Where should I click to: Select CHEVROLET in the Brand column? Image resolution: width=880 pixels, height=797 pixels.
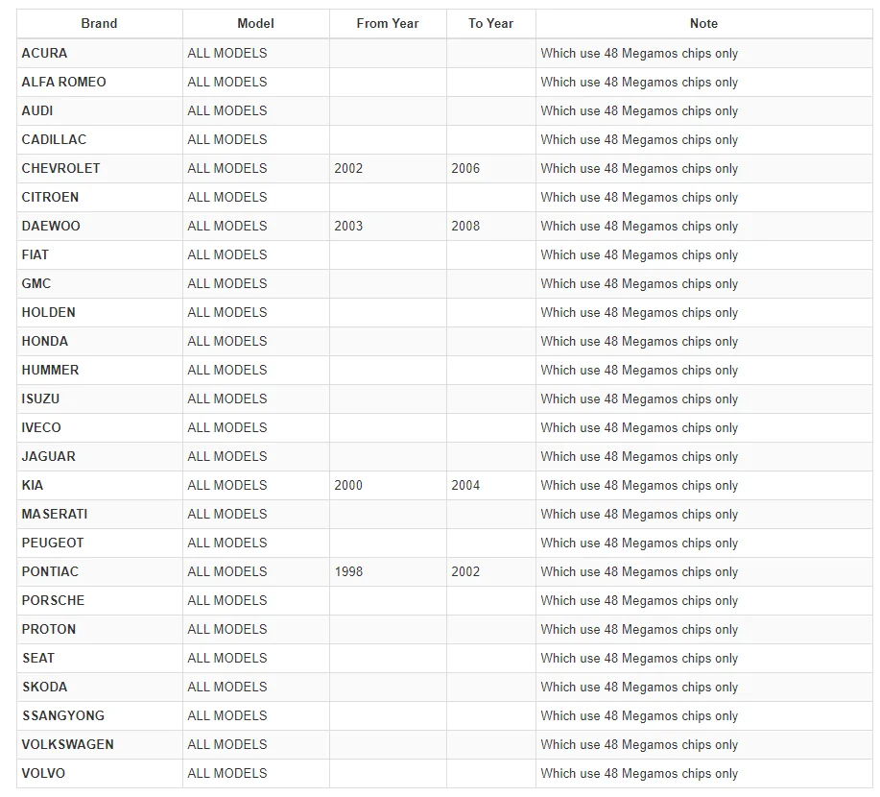61,168
